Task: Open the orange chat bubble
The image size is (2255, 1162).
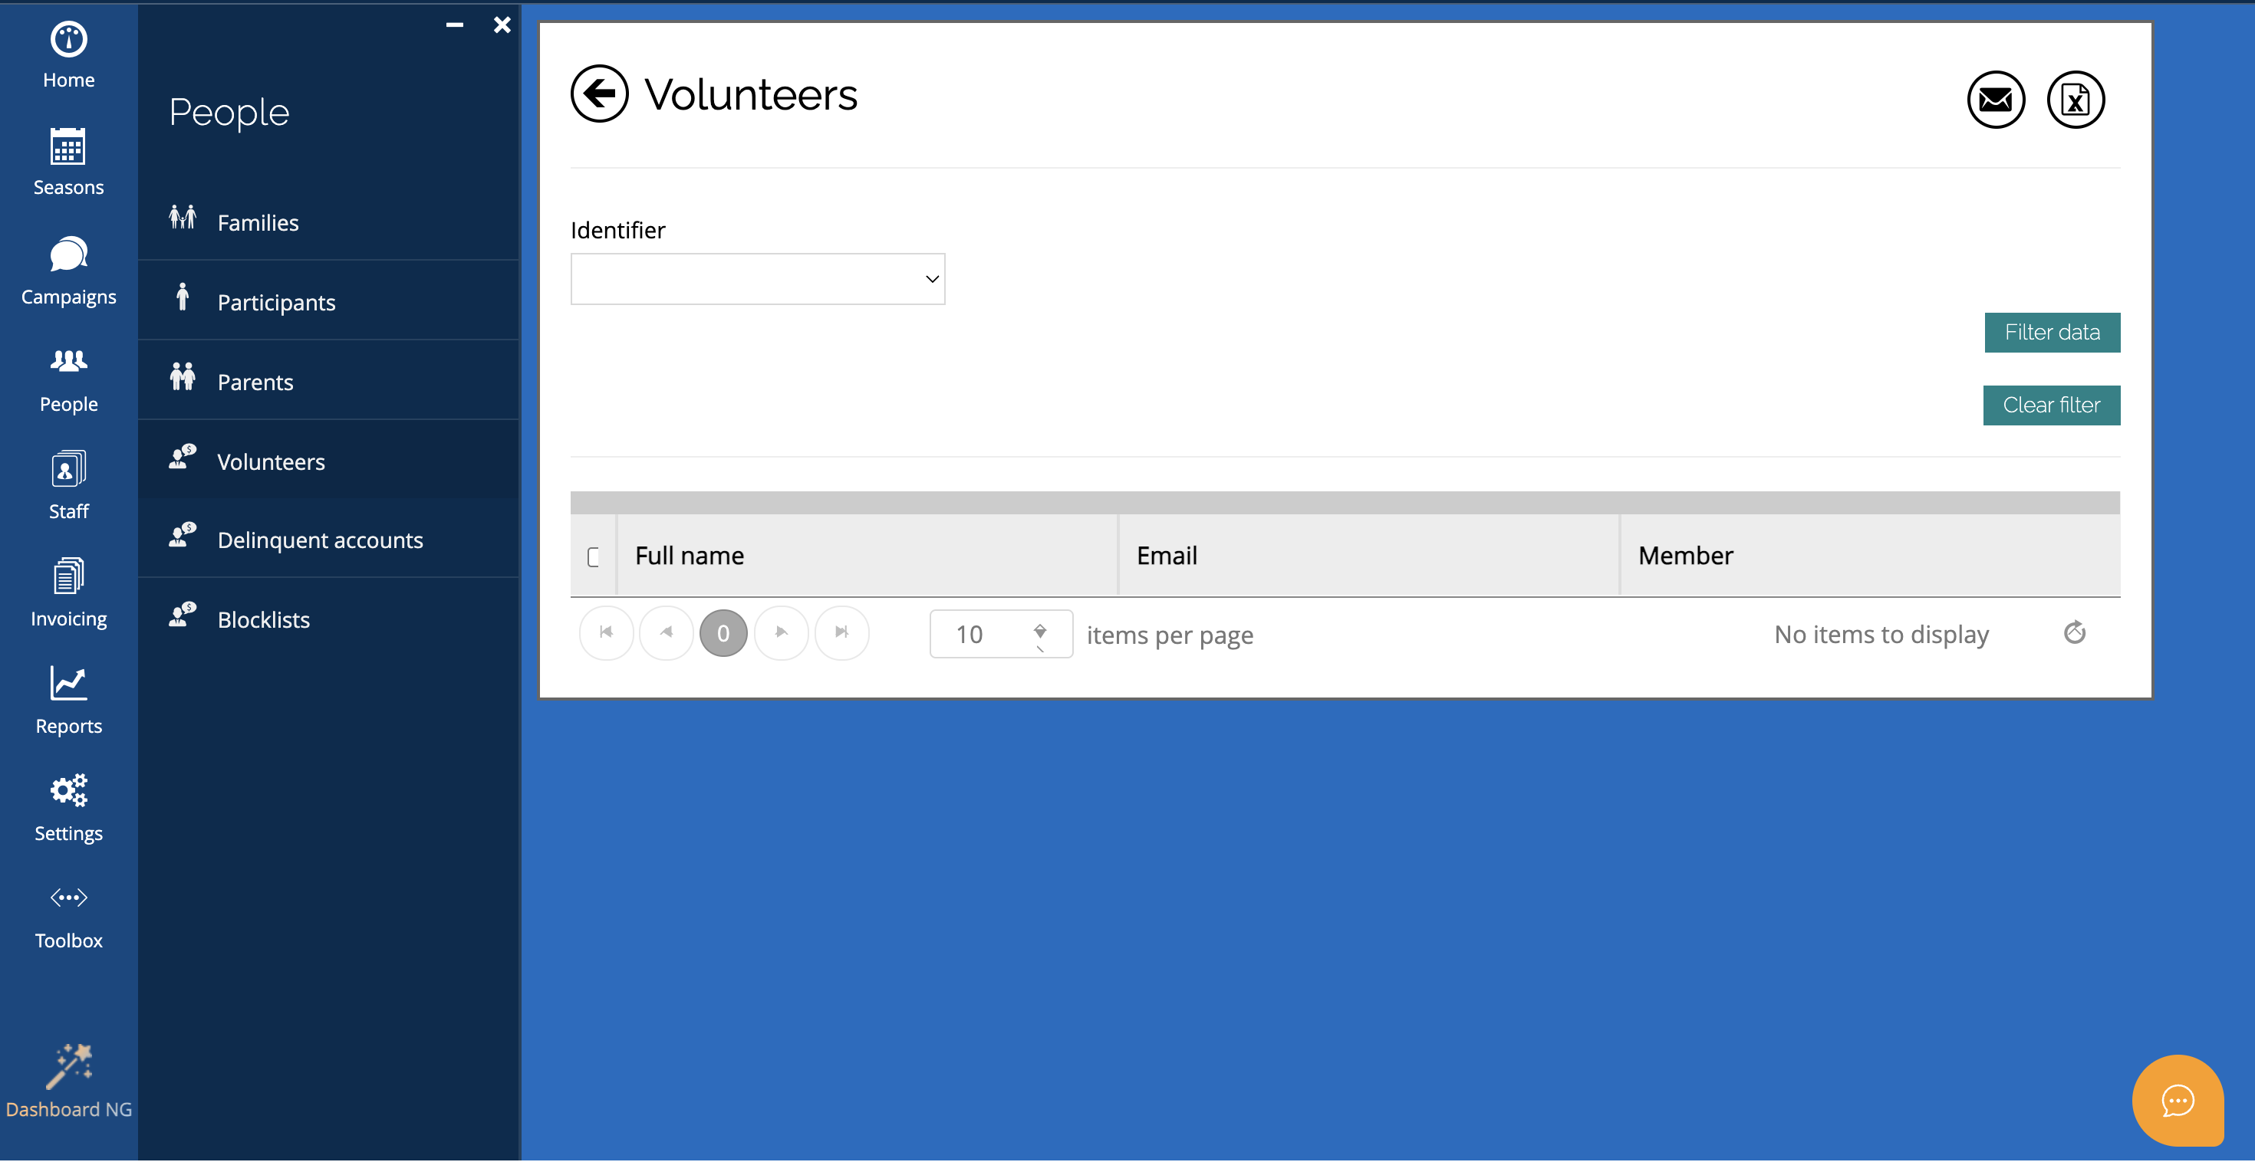Action: [2178, 1101]
